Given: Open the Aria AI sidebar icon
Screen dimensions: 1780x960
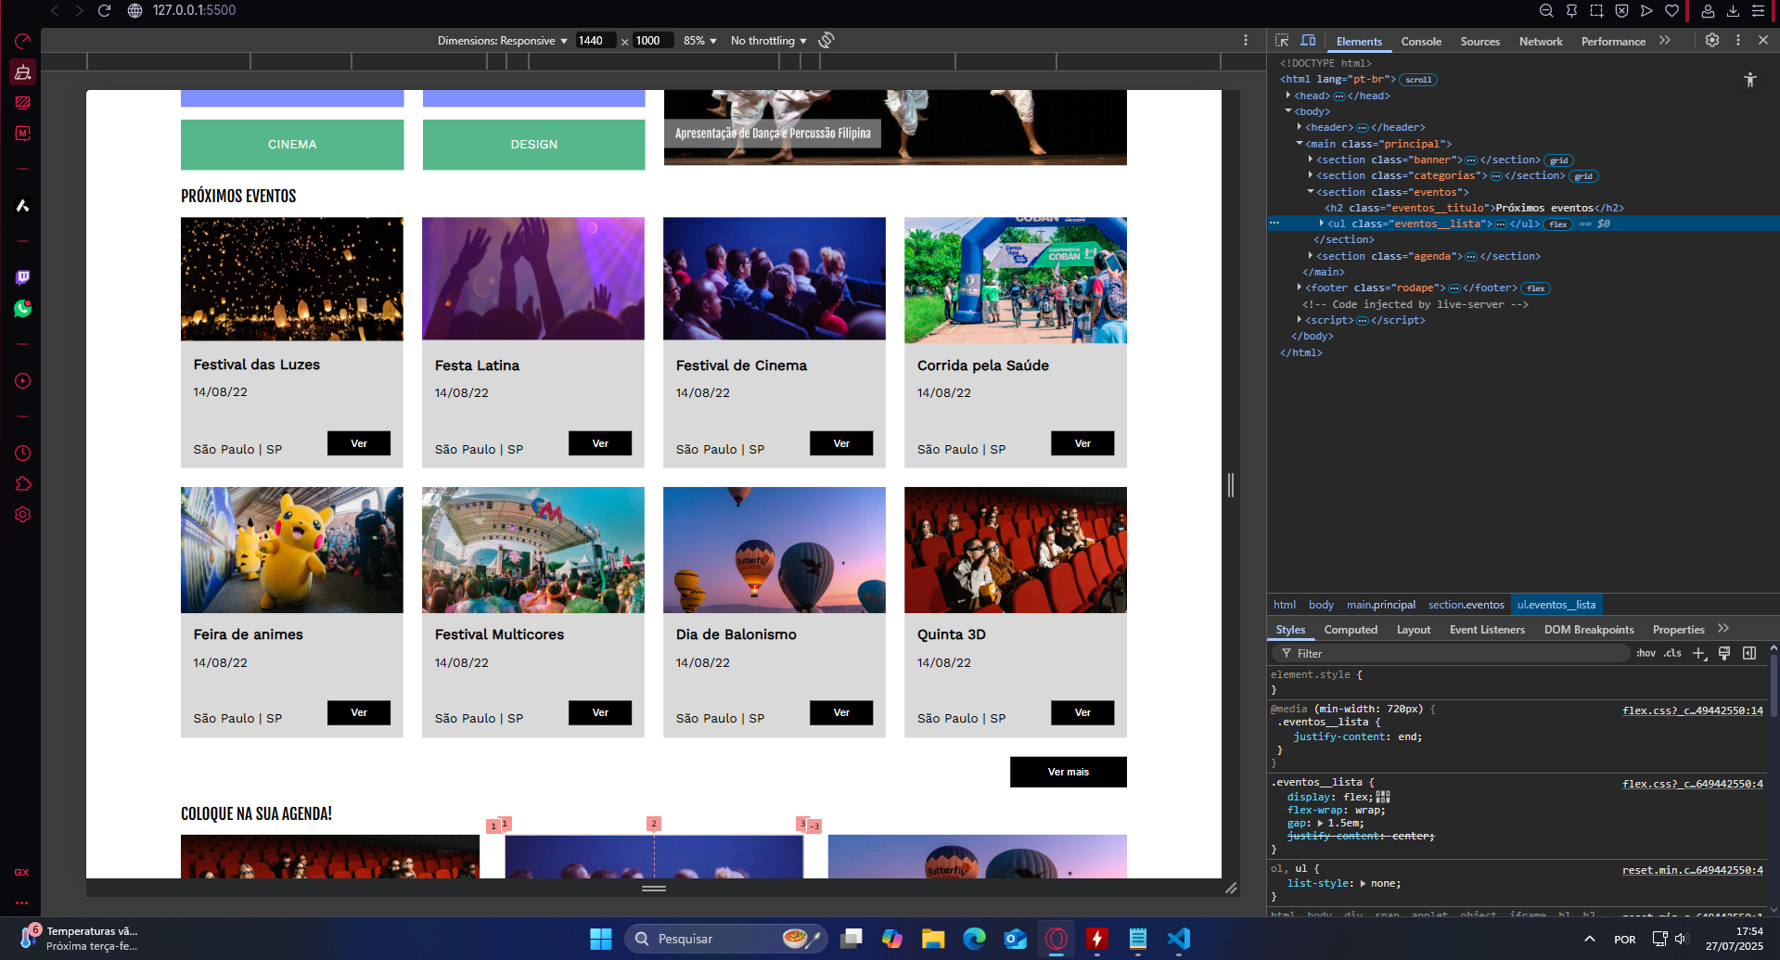Looking at the screenshot, I should point(23,205).
